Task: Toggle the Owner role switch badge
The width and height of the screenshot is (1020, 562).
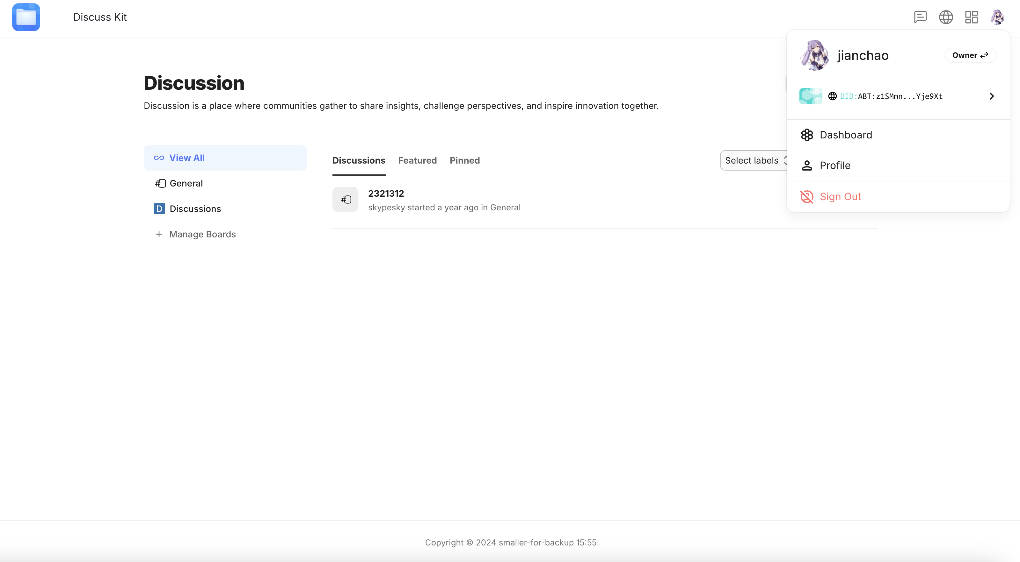Action: tap(970, 55)
